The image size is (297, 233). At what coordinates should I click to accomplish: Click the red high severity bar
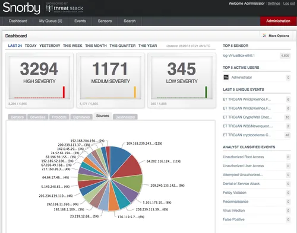click(64, 92)
